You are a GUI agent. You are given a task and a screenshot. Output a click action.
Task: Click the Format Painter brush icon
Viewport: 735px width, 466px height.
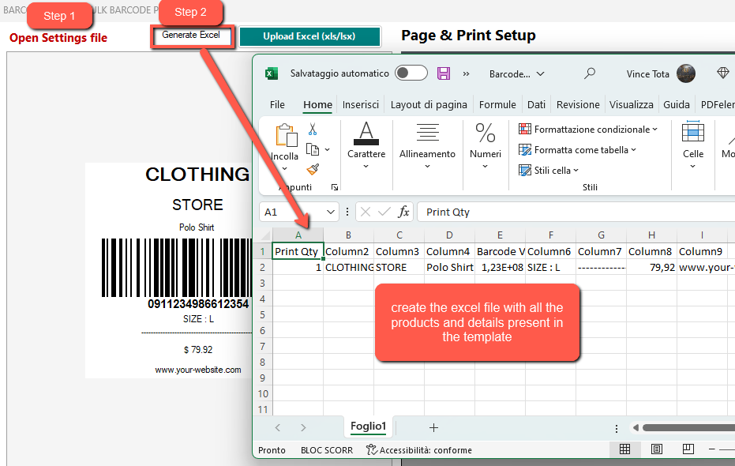[x=313, y=169]
